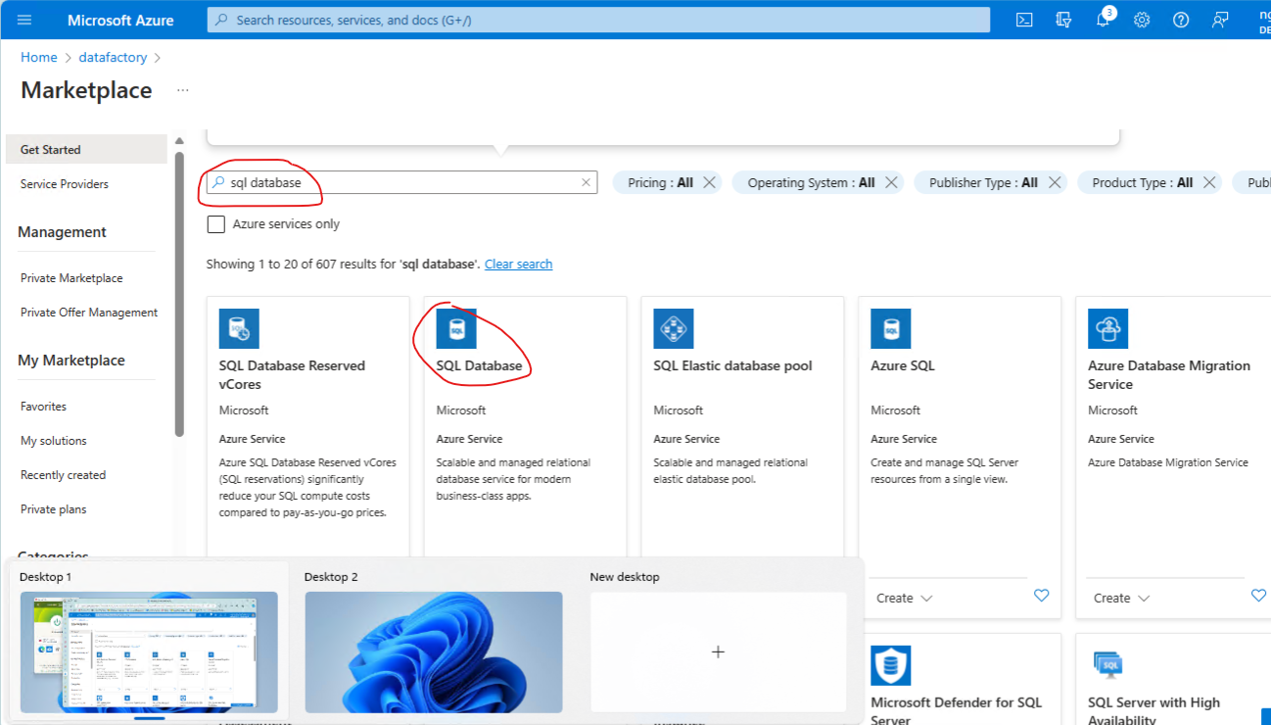Click the global Azure search resources field

(598, 20)
